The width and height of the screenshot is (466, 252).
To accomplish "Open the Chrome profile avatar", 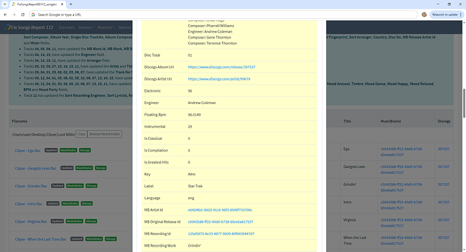I will [424, 15].
